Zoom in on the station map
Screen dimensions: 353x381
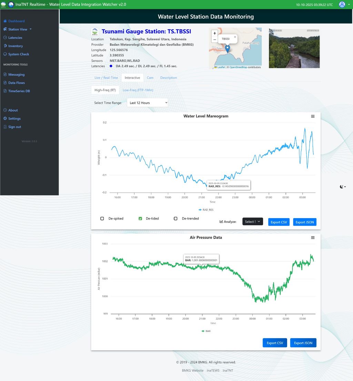(215, 33)
